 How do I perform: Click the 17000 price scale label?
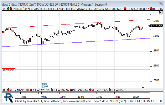(156, 36)
